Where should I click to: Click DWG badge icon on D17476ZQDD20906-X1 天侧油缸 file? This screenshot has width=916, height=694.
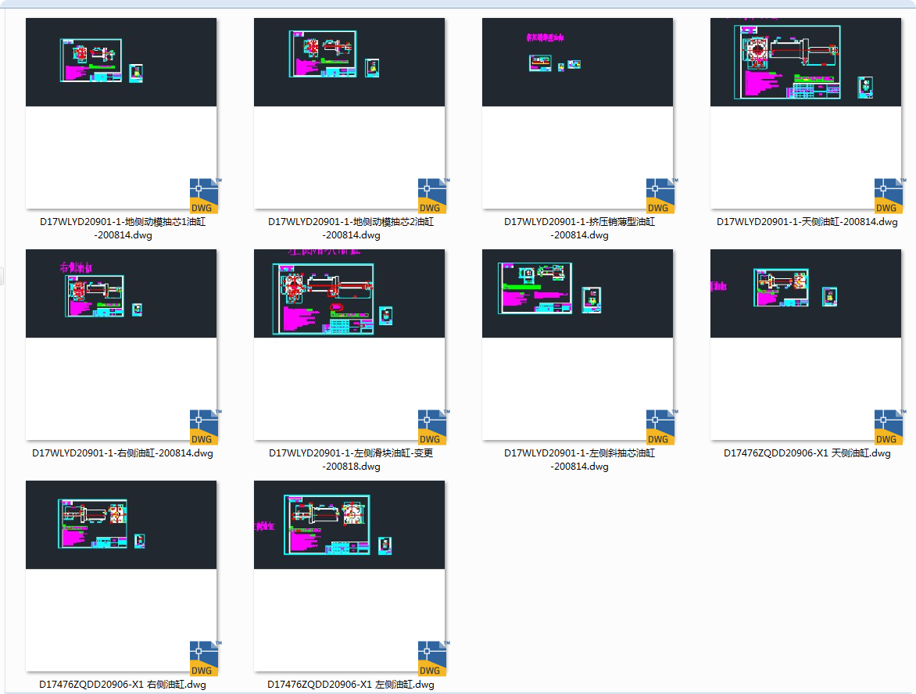(x=888, y=427)
